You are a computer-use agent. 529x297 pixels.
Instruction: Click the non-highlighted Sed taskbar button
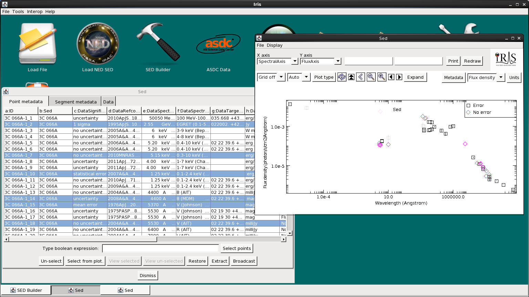125,290
